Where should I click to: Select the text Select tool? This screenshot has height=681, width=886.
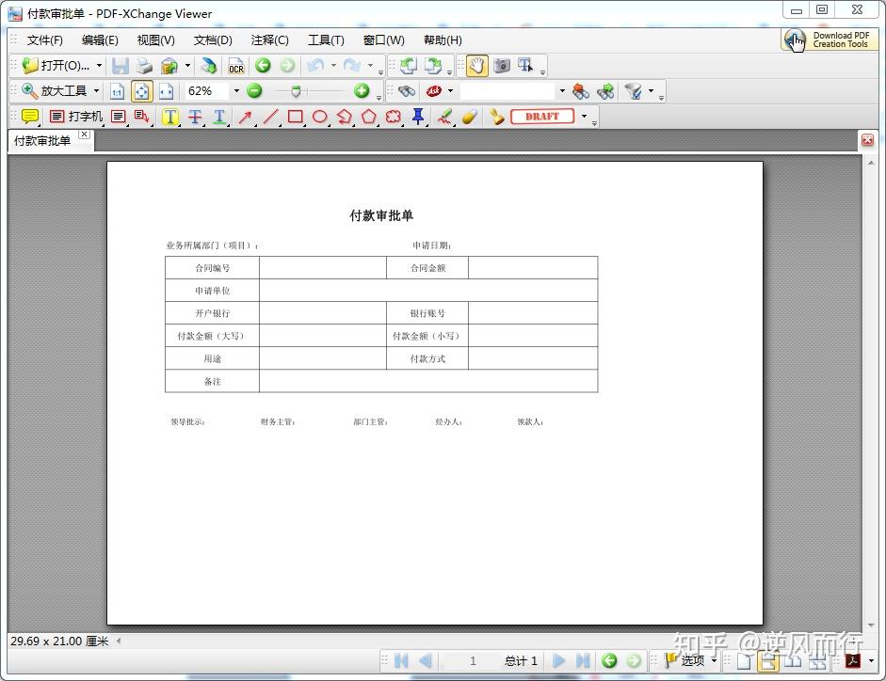[x=526, y=66]
